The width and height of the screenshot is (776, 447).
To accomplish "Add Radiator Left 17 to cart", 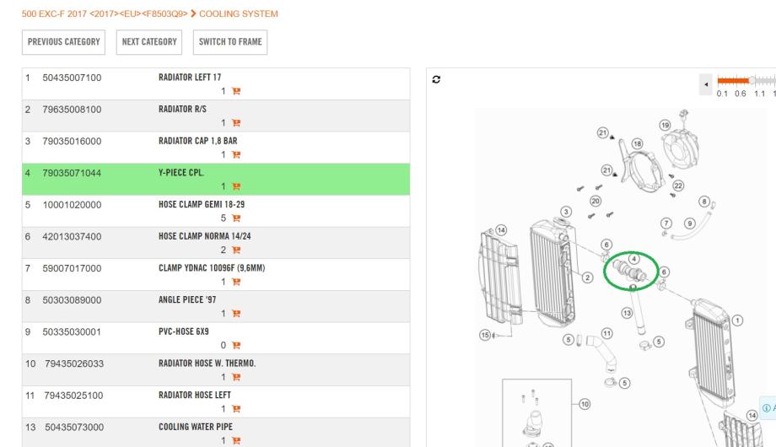I will click(x=236, y=91).
